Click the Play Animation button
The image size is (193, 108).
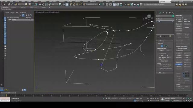(x=153, y=98)
